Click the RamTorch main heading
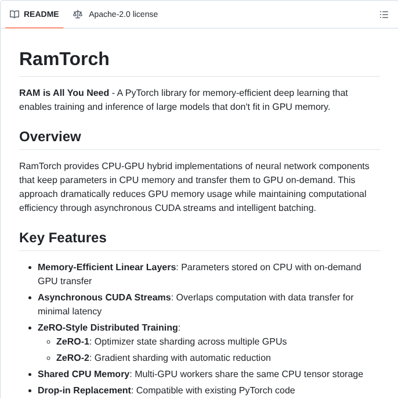This screenshot has width=398, height=398. [64, 59]
